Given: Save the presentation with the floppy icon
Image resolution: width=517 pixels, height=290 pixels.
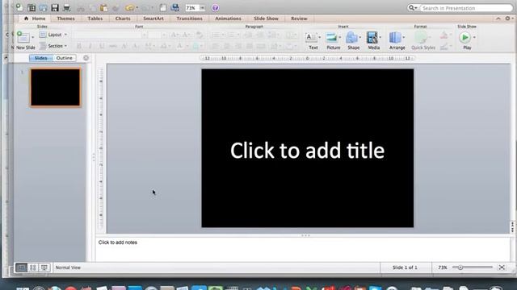Looking at the screenshot, I should pos(55,7).
